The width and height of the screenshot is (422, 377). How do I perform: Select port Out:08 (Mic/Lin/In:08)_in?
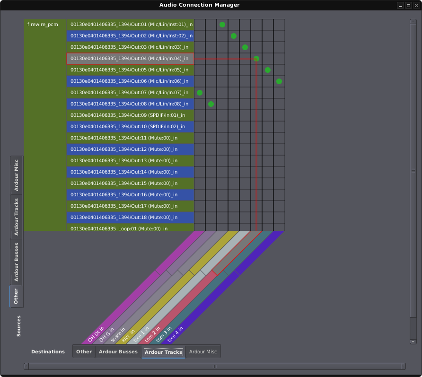coord(130,104)
